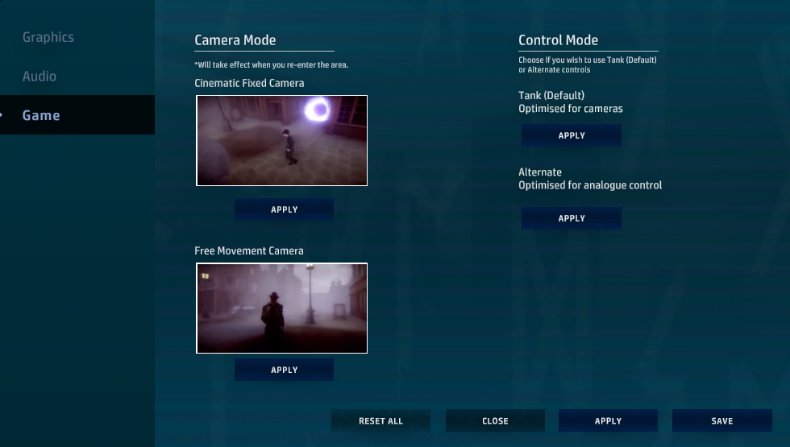Screen dimensions: 790x447
Task: Click the 'Choose if you wish to use Tank' description
Action: point(588,65)
